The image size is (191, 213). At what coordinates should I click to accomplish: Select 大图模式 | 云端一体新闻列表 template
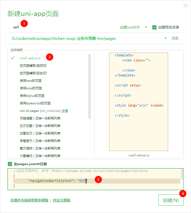[40, 156]
